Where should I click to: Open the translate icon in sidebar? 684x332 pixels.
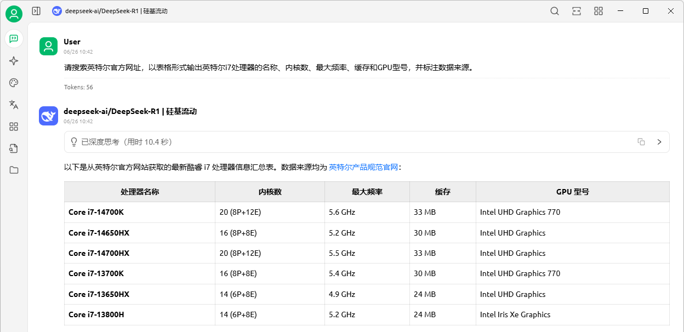[x=14, y=105]
